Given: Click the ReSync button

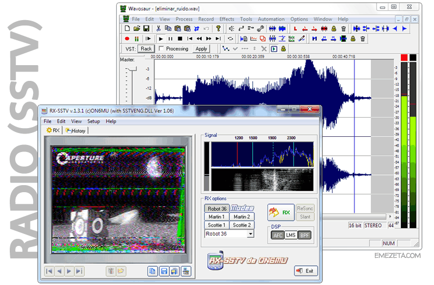Looking at the screenshot, I should tap(305, 208).
